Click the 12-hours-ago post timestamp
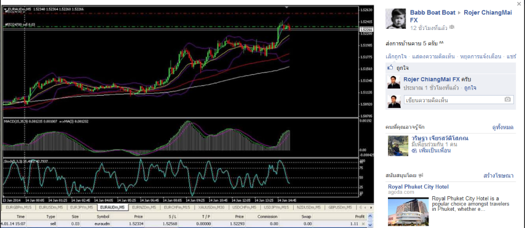The width and height of the screenshot is (525, 228). (428, 28)
